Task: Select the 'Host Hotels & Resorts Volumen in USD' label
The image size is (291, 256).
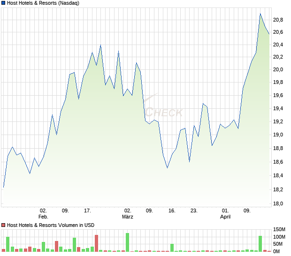Action: click(x=51, y=225)
